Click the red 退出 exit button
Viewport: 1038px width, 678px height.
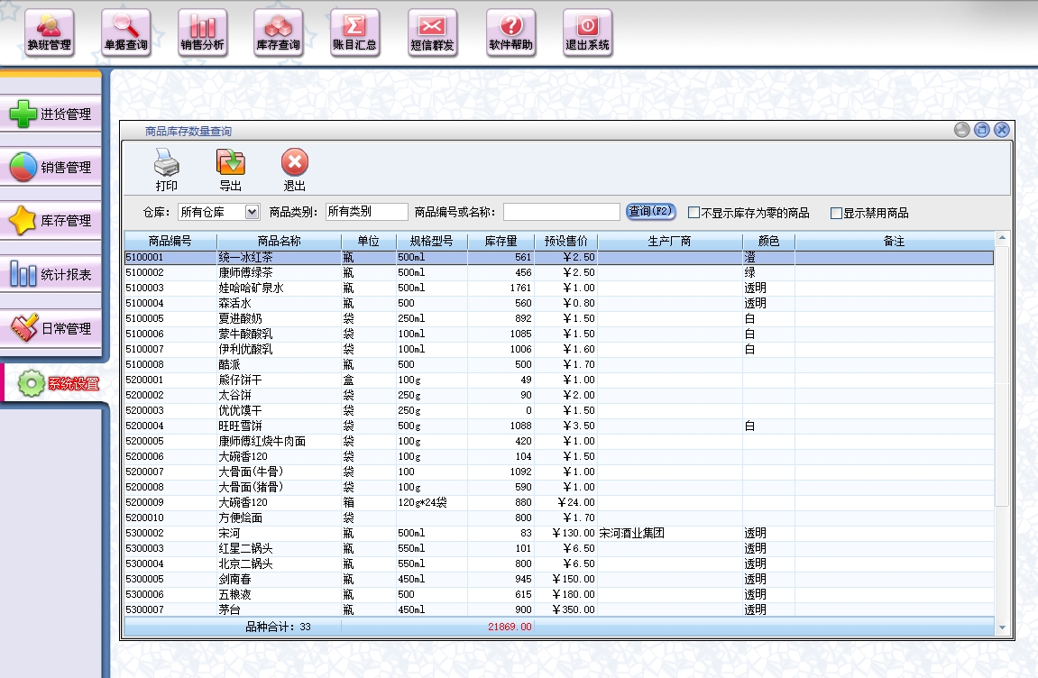pyautogui.click(x=294, y=164)
